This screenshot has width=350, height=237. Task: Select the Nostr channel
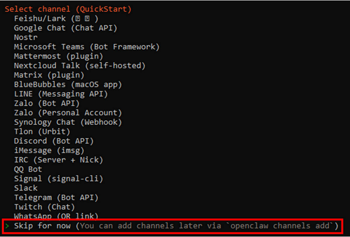[x=26, y=37]
